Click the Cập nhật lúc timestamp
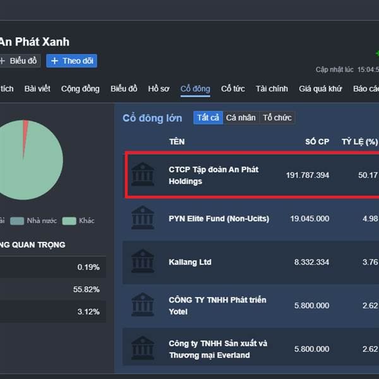Screen dimensions: 379x379 [347, 69]
